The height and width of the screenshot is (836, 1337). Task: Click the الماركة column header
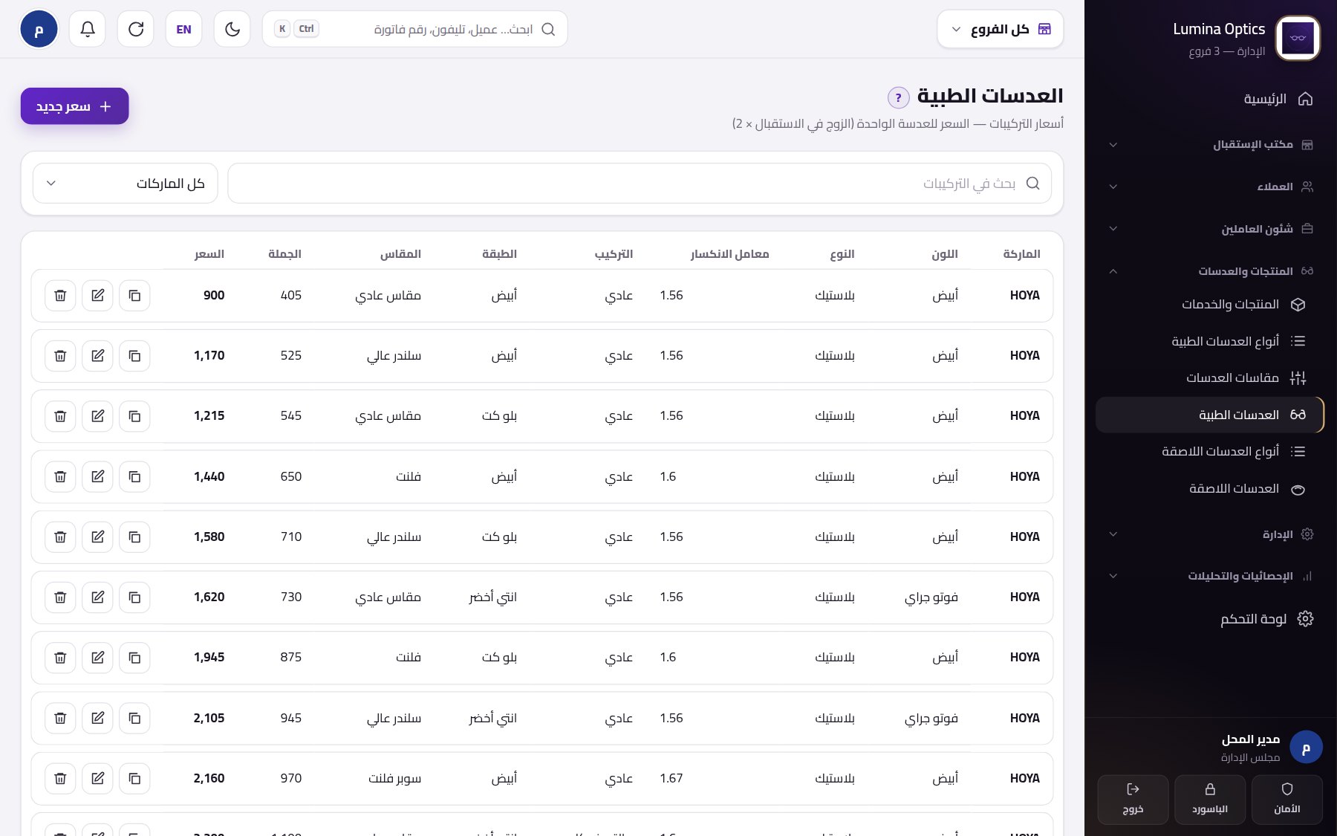click(x=1021, y=254)
